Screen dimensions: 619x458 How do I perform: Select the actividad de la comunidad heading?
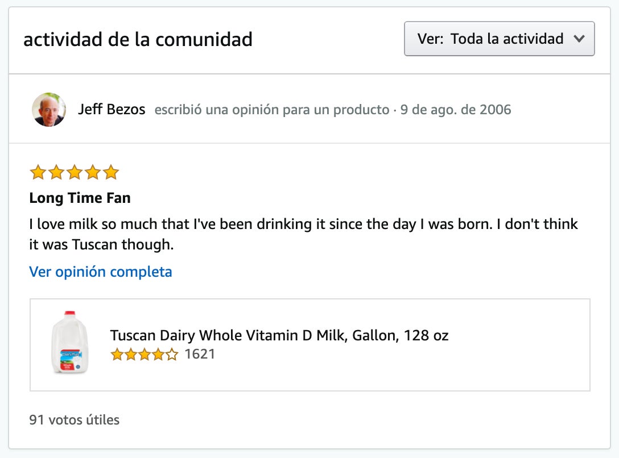pos(137,39)
